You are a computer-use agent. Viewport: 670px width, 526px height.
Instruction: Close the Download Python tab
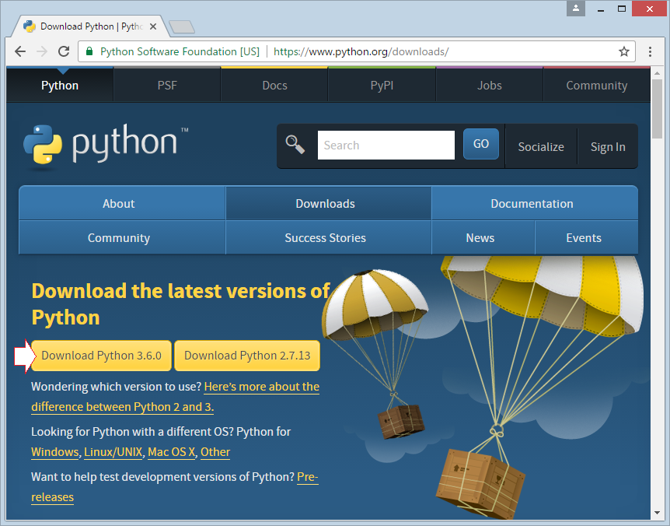153,26
